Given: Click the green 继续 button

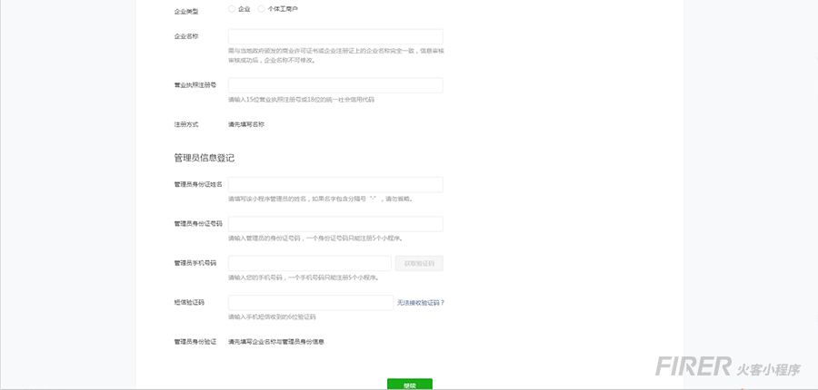Looking at the screenshot, I should click(410, 385).
